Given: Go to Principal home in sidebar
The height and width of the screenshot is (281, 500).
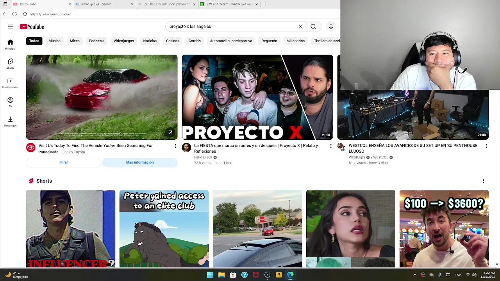Looking at the screenshot, I should [x=11, y=44].
